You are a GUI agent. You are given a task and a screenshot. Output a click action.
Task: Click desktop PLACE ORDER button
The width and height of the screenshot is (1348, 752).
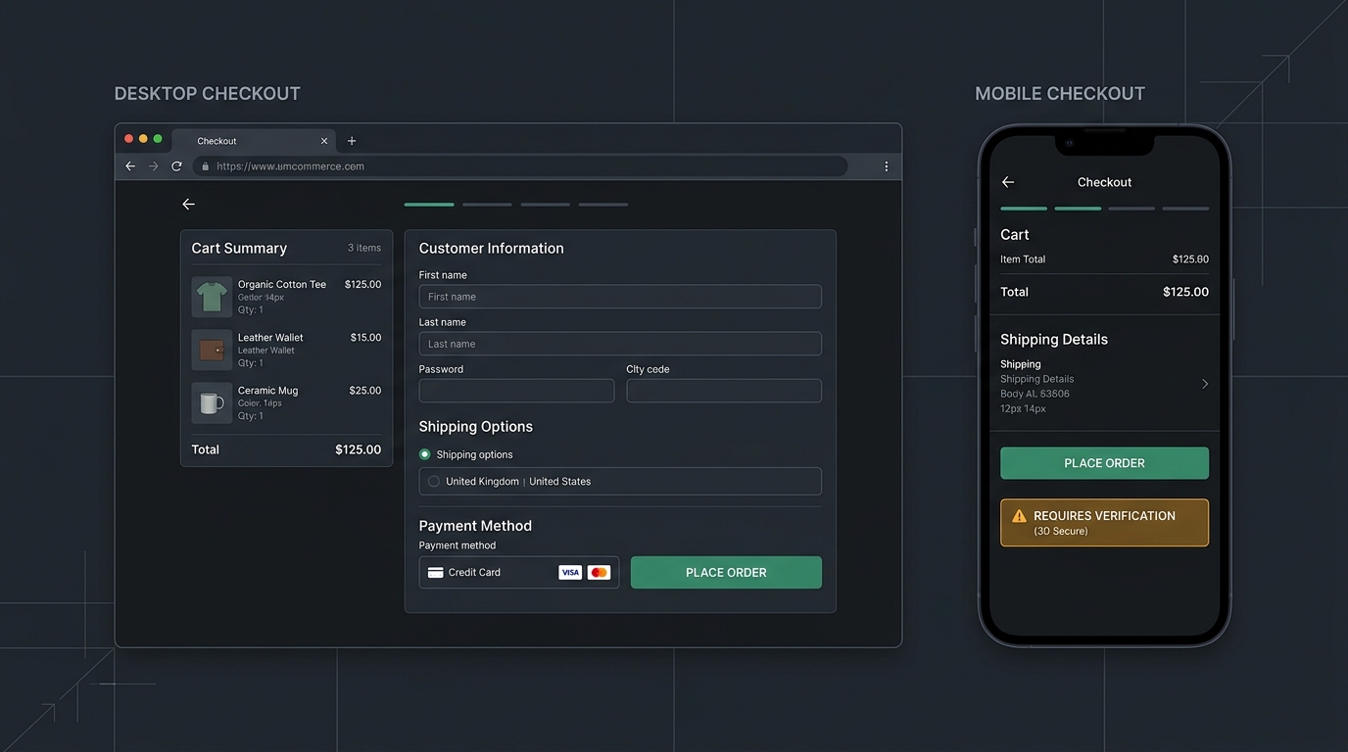[726, 573]
